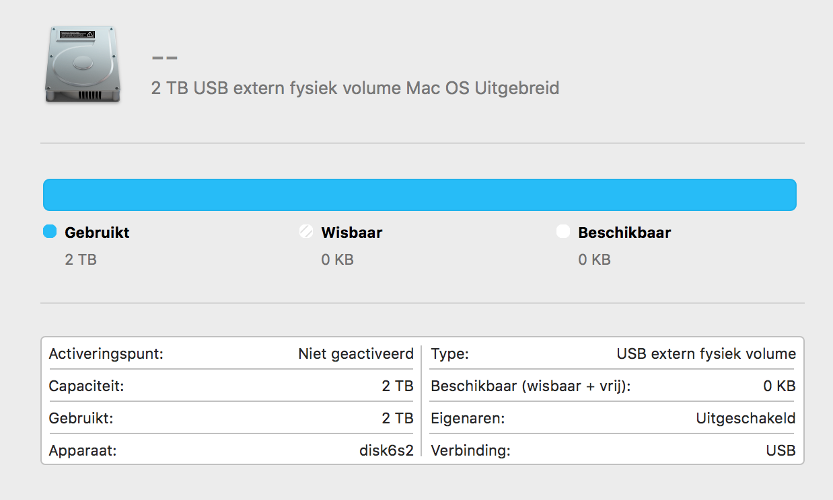Click the bold Wisbaar legend label

point(352,233)
